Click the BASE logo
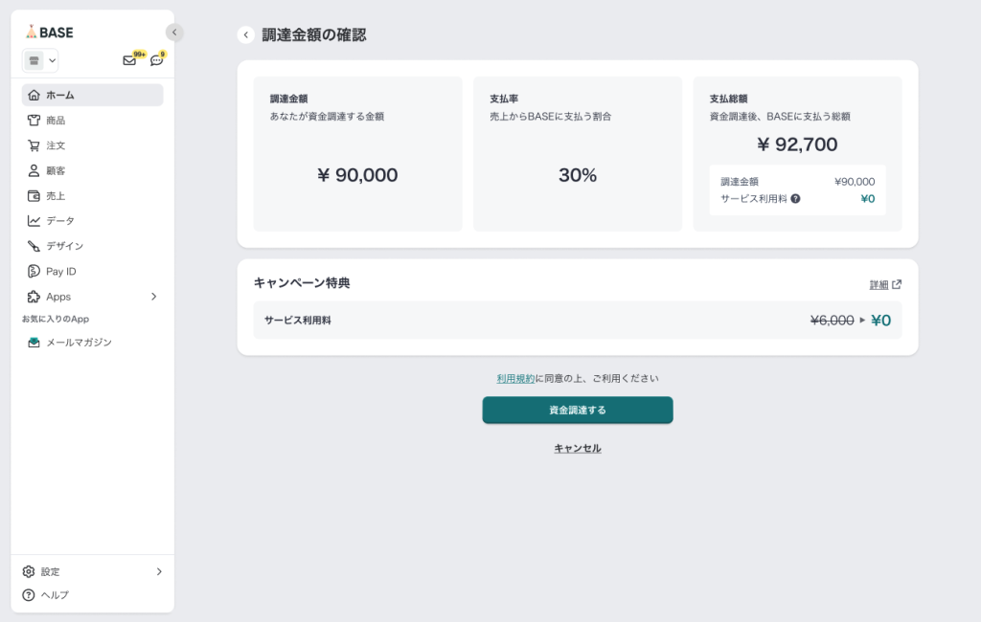Image resolution: width=981 pixels, height=622 pixels. pyautogui.click(x=50, y=32)
